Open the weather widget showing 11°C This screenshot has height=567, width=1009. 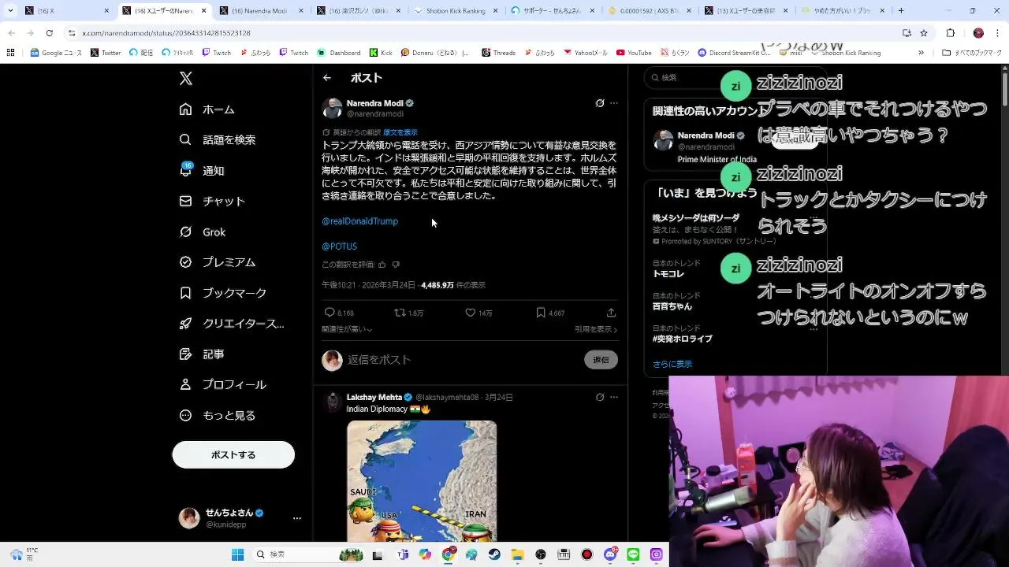point(24,554)
